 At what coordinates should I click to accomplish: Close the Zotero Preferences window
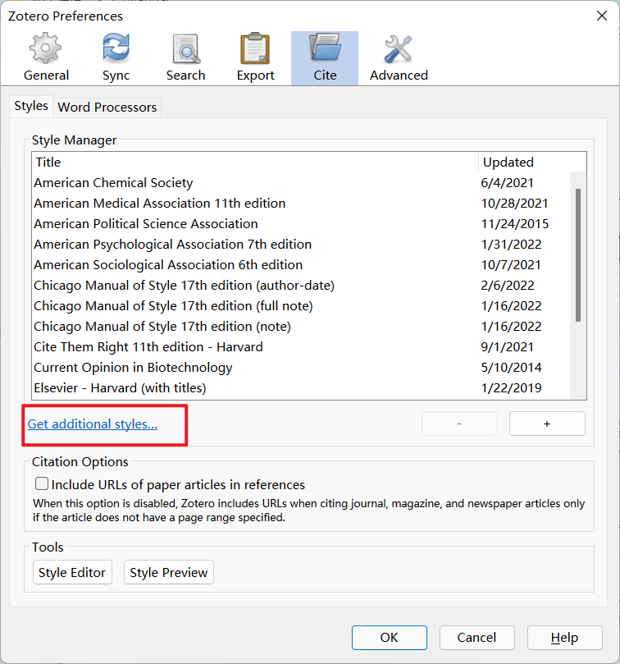[x=602, y=16]
